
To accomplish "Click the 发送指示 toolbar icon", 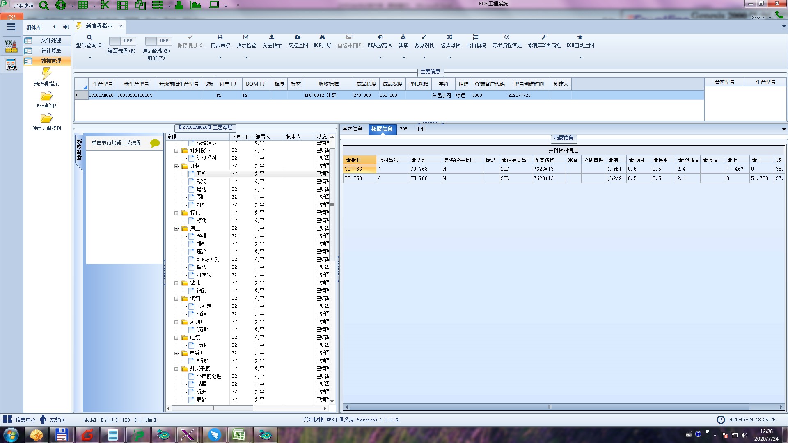I will point(272,37).
